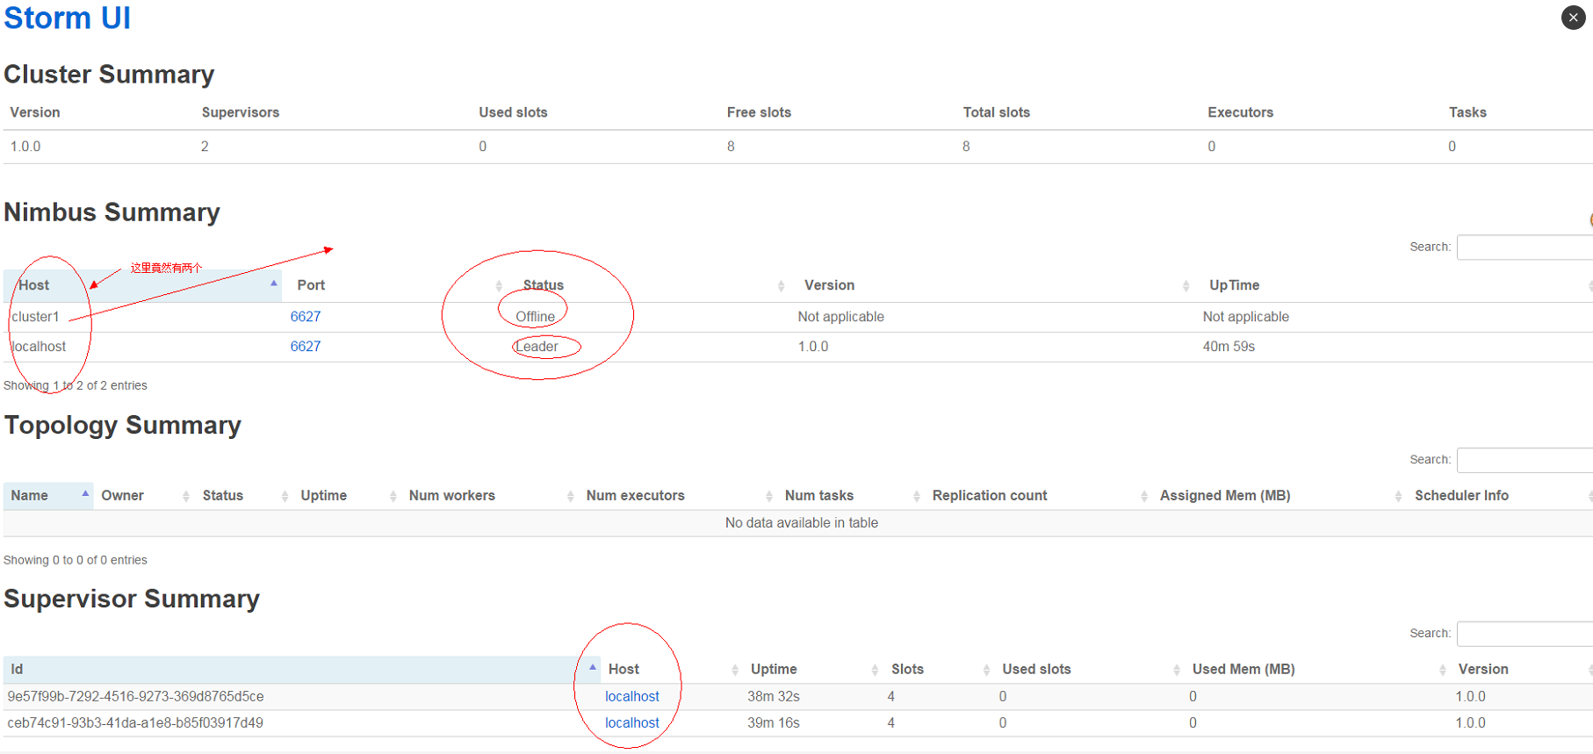
Task: Click the 39m 16s supervisor uptime
Action: [x=774, y=723]
